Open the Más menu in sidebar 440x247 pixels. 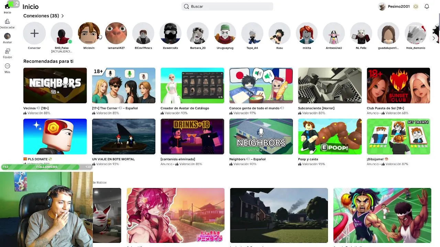point(7,66)
